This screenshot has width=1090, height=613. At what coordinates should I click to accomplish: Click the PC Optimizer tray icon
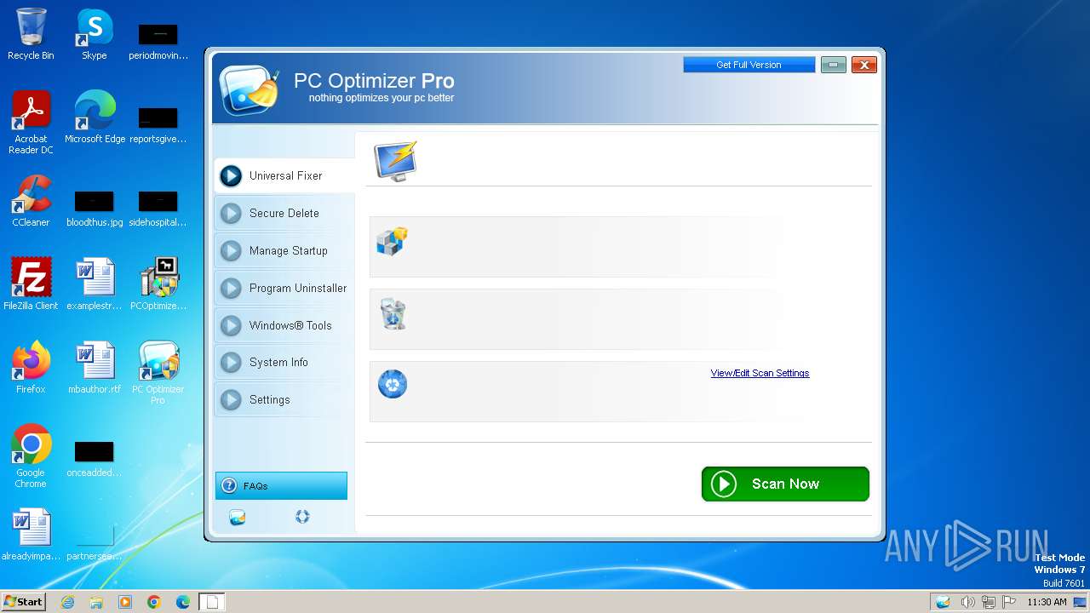tap(943, 602)
